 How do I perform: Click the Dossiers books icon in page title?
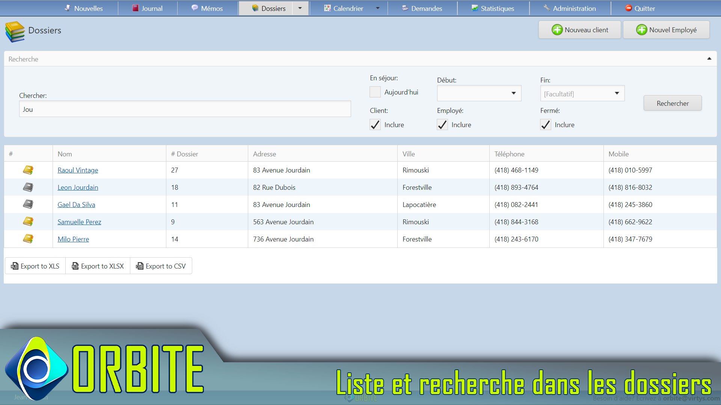[x=15, y=31]
